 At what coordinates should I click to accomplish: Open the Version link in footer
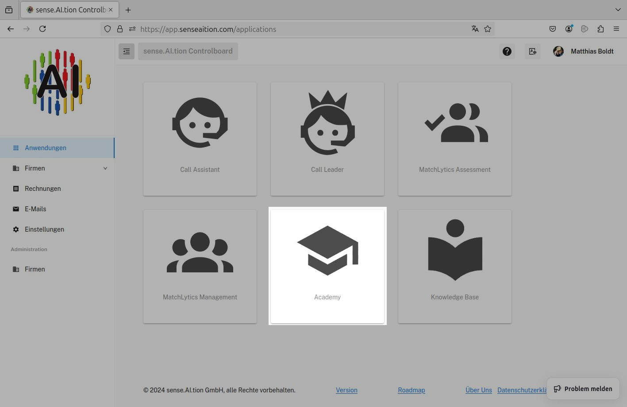tap(346, 390)
